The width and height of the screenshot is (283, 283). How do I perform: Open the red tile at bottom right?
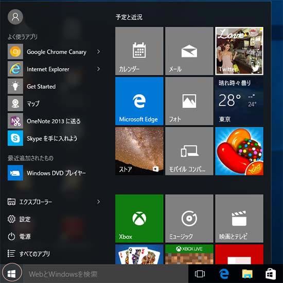pos(239,254)
